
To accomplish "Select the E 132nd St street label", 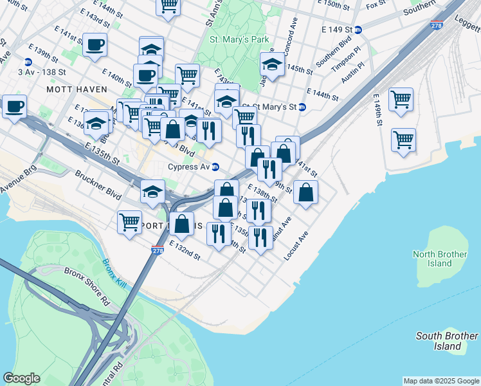I will click(x=185, y=250).
